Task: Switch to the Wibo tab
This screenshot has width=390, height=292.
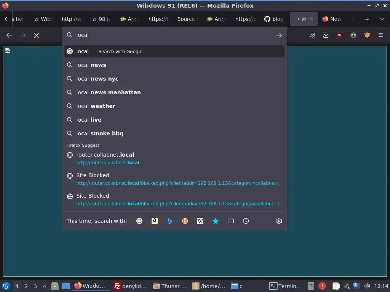Action: [43, 19]
